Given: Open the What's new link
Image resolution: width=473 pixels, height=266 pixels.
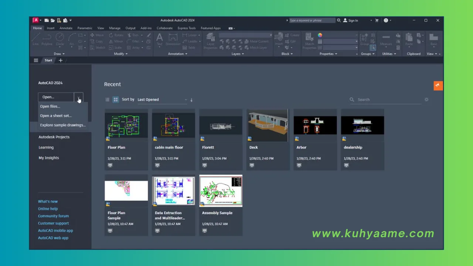Looking at the screenshot, I should (x=48, y=201).
